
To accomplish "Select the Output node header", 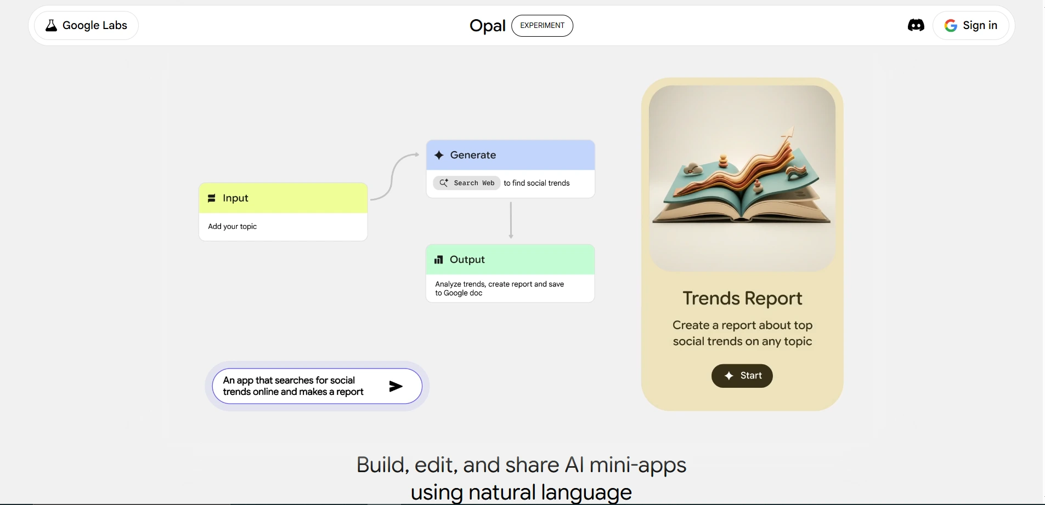I will [x=510, y=260].
